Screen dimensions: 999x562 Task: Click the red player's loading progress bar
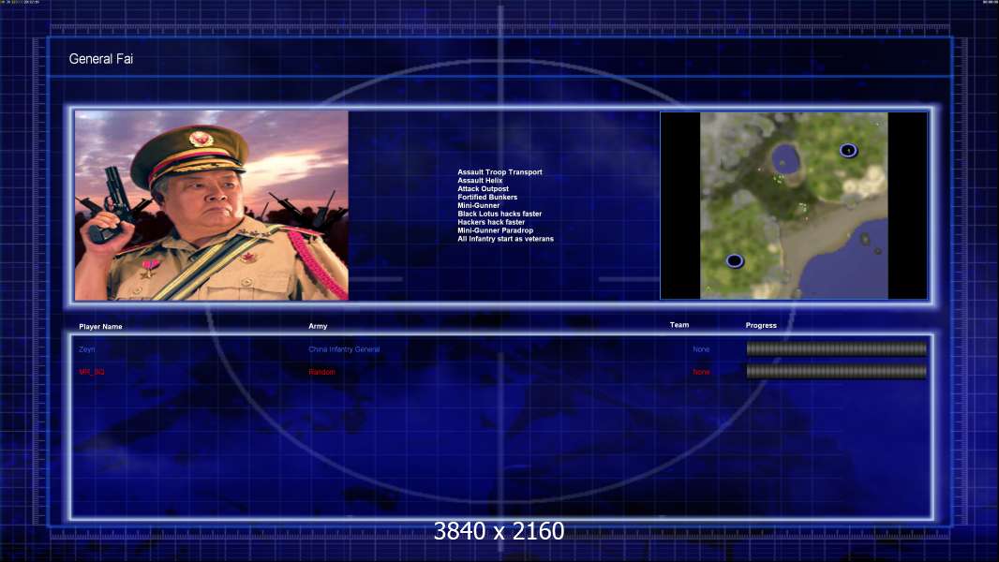[x=837, y=372]
